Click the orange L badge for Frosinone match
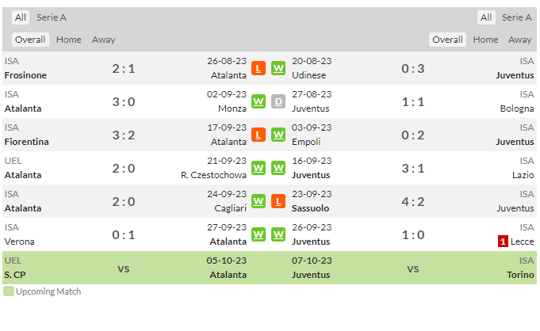Image resolution: width=540 pixels, height=331 pixels. click(259, 68)
